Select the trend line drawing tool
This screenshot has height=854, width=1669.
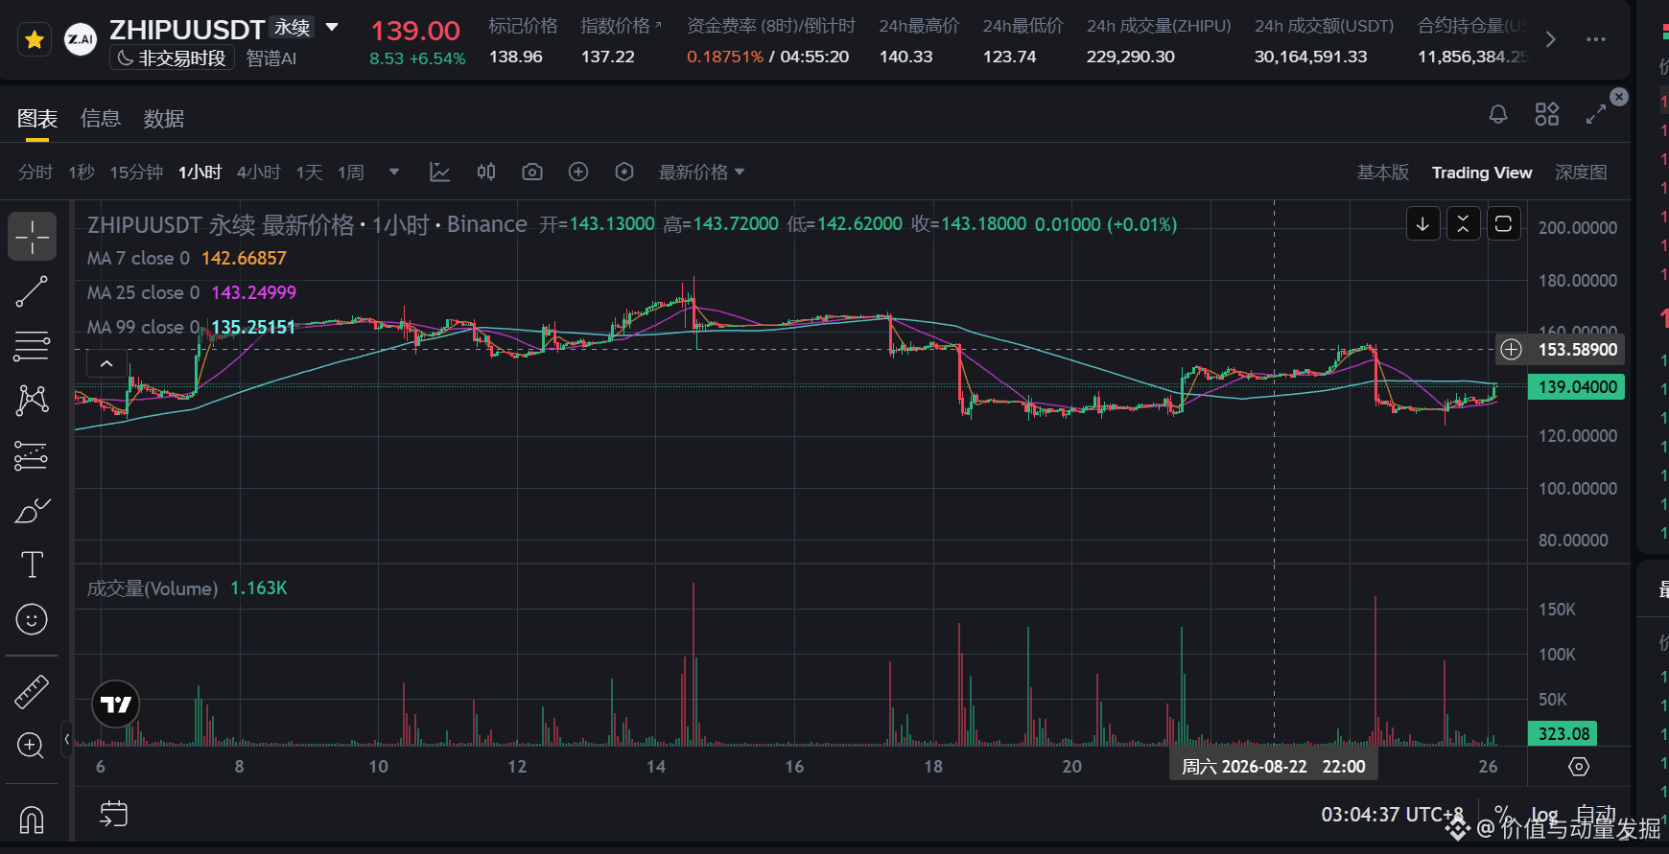(x=32, y=291)
